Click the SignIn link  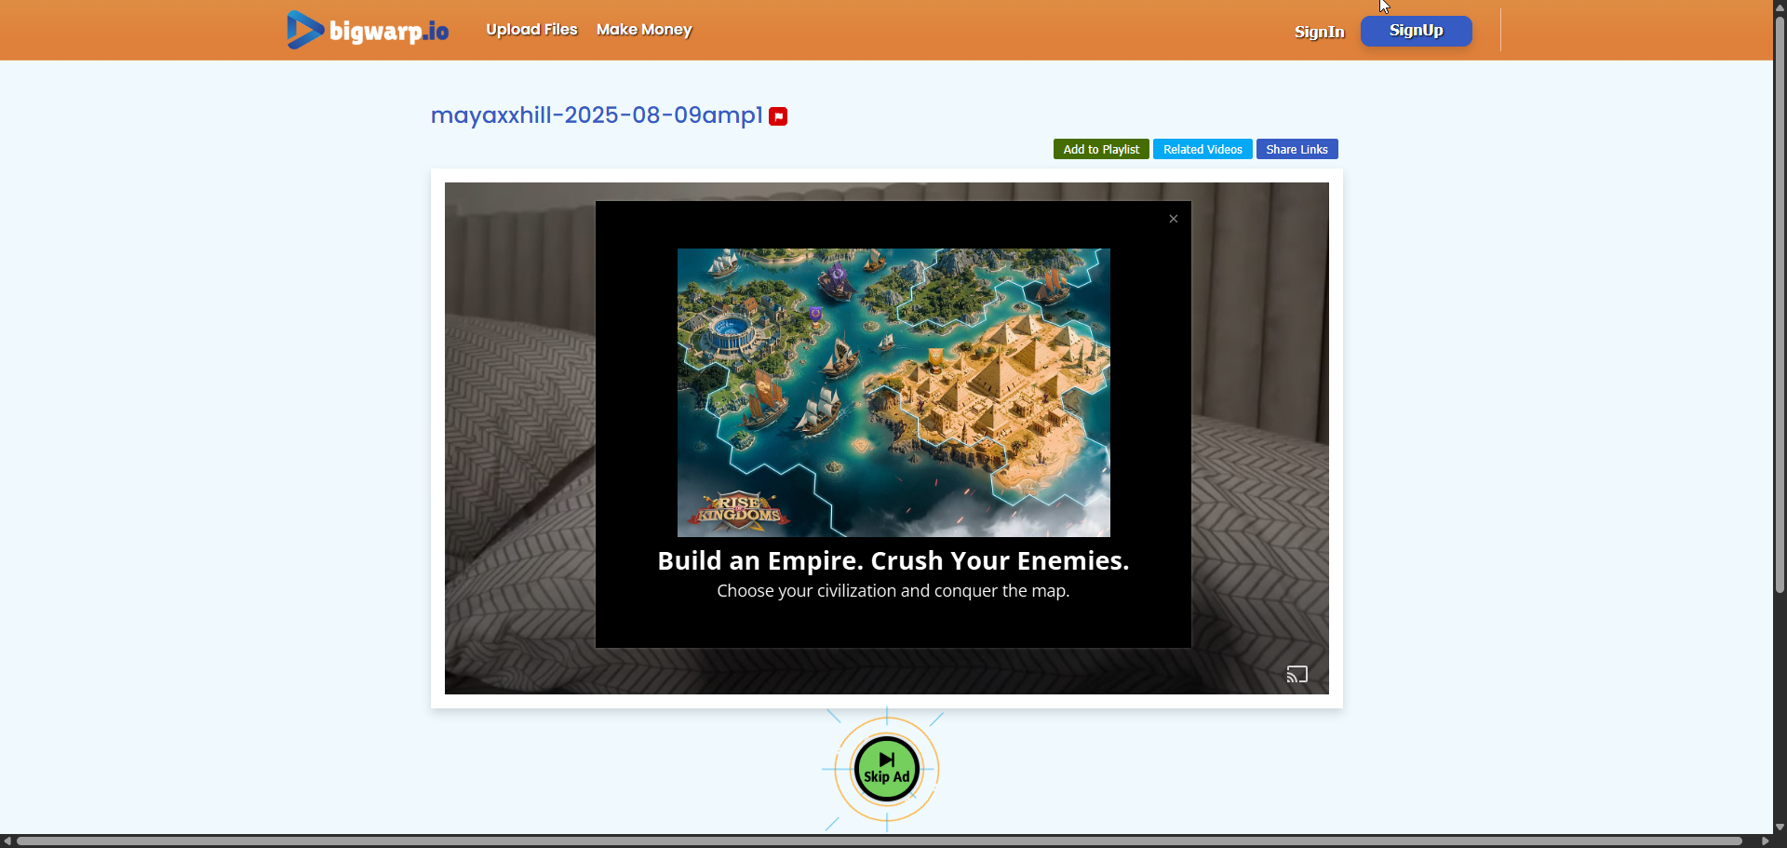tap(1319, 32)
